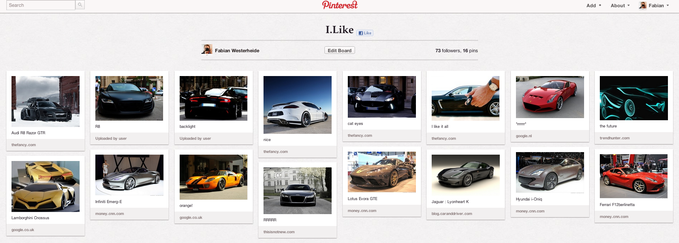
Task: Click the 'the future' caption
Action: (608, 126)
